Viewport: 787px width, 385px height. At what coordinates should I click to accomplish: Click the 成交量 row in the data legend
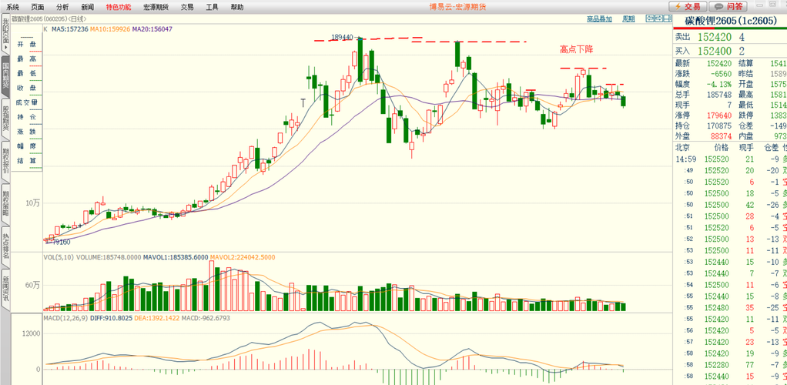click(x=27, y=102)
